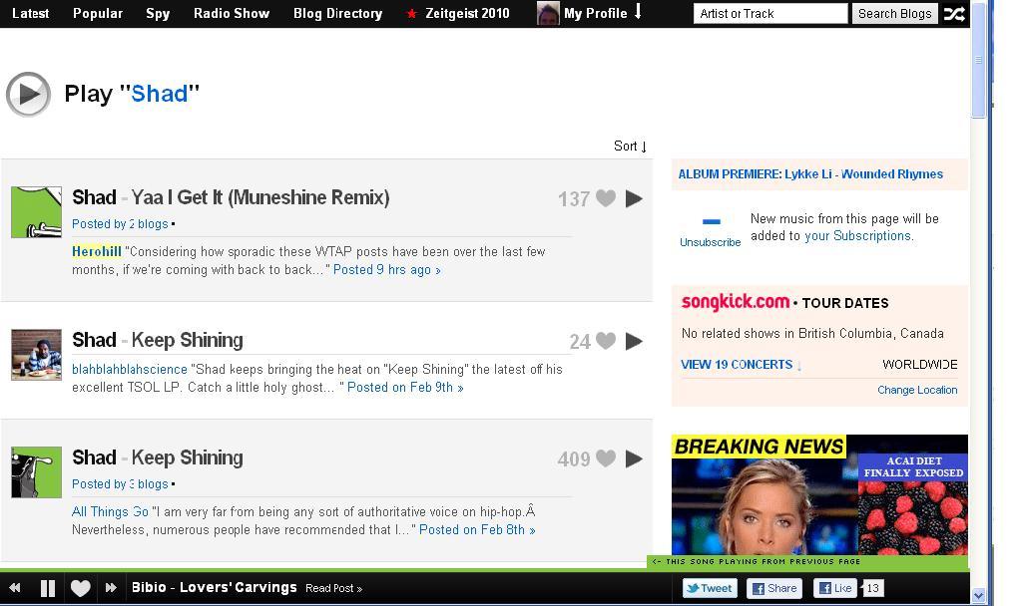
Task: Click Bibio - Lovers' Carvings track title
Action: tap(214, 587)
